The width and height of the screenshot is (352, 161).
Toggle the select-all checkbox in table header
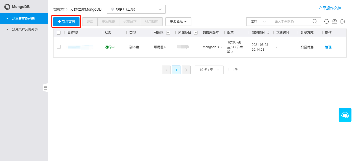59,33
